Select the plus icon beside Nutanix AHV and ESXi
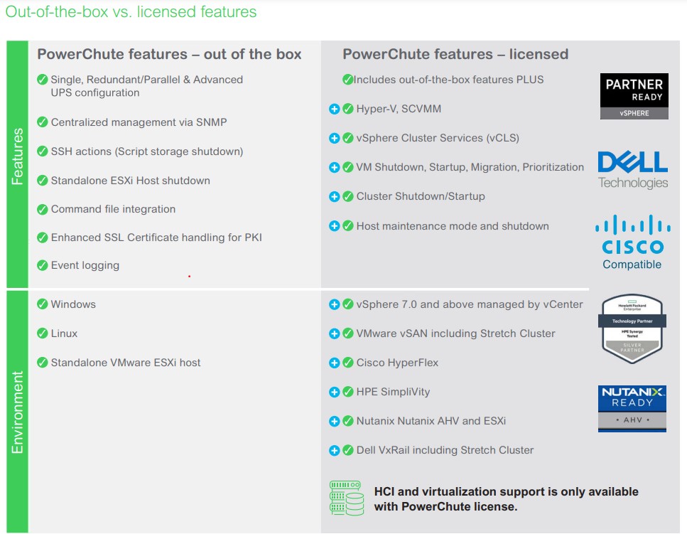 pos(335,422)
